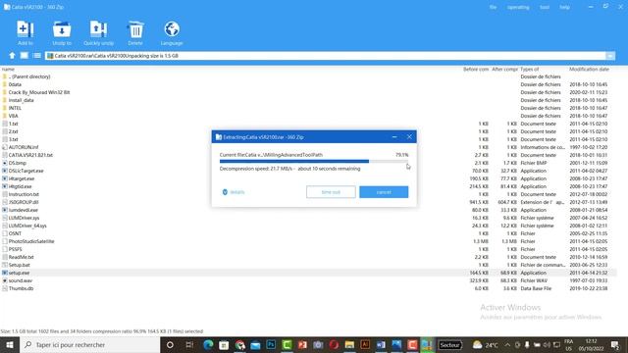Select the 1.txt file
628x353 pixels.
[x=11, y=124]
